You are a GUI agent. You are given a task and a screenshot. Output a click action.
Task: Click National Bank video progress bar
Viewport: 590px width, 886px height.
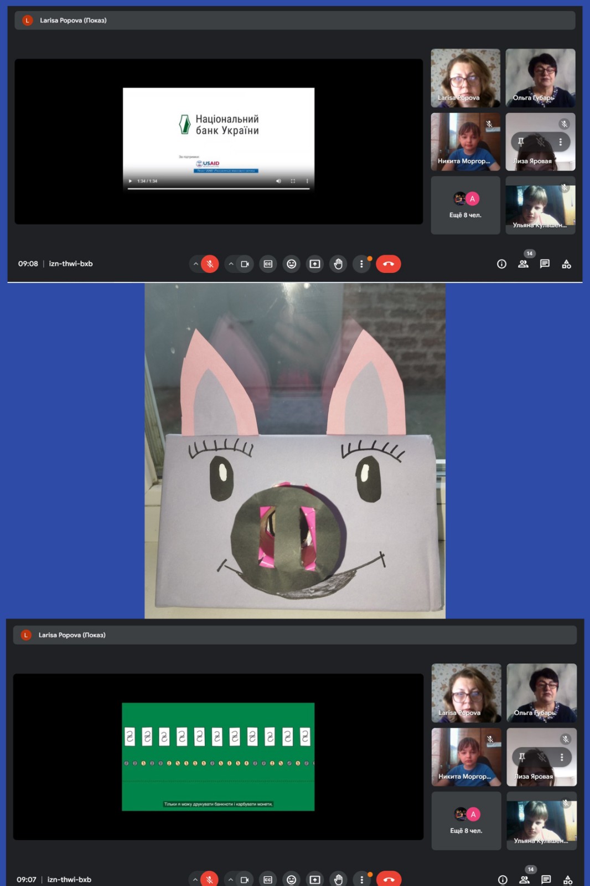coord(218,188)
